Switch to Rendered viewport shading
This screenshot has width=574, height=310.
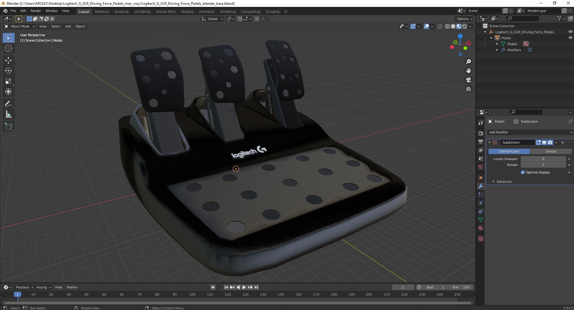(465, 26)
